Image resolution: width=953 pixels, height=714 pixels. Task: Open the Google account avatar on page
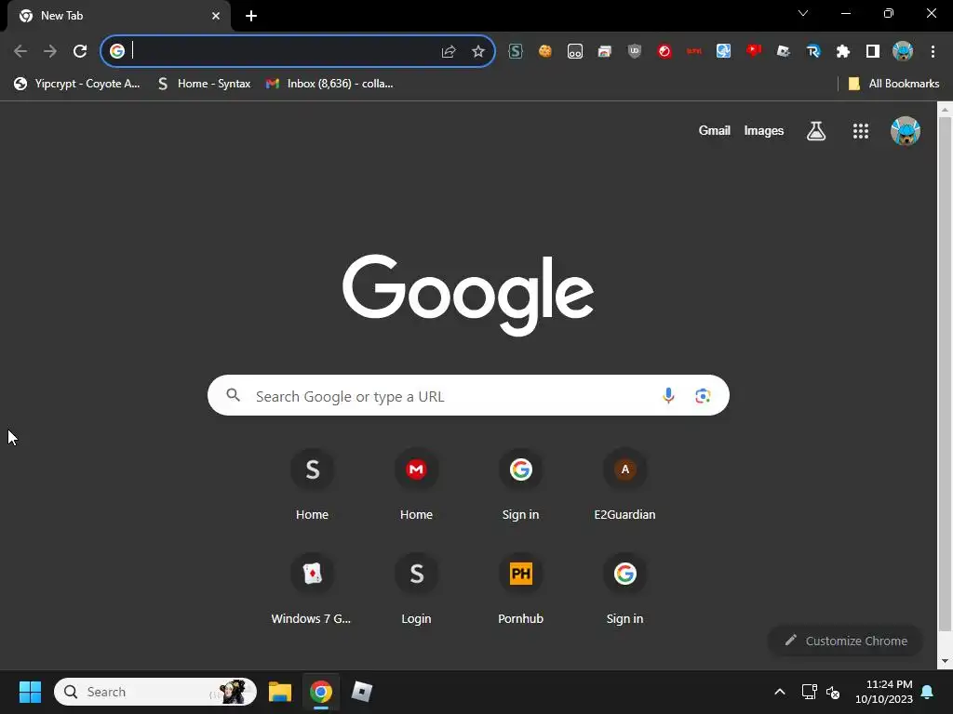tap(906, 130)
